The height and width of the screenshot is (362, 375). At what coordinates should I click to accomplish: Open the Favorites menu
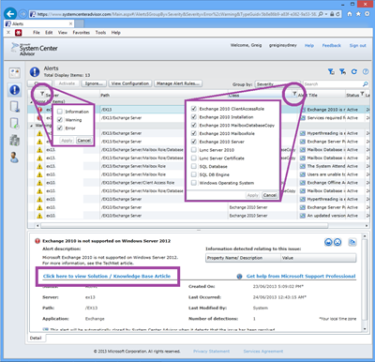coord(82,33)
